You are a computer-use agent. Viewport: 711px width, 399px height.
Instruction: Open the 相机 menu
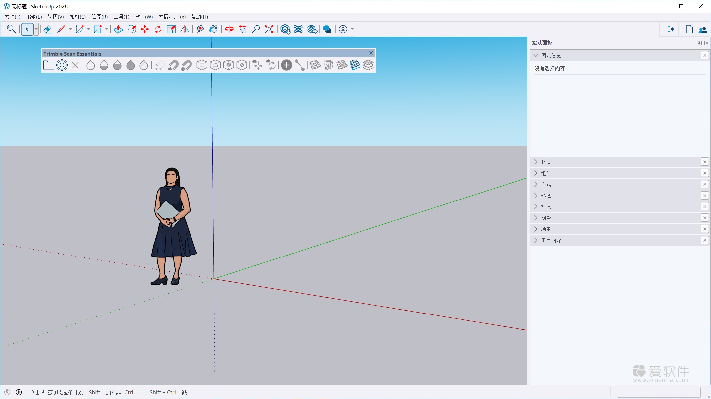tap(77, 17)
